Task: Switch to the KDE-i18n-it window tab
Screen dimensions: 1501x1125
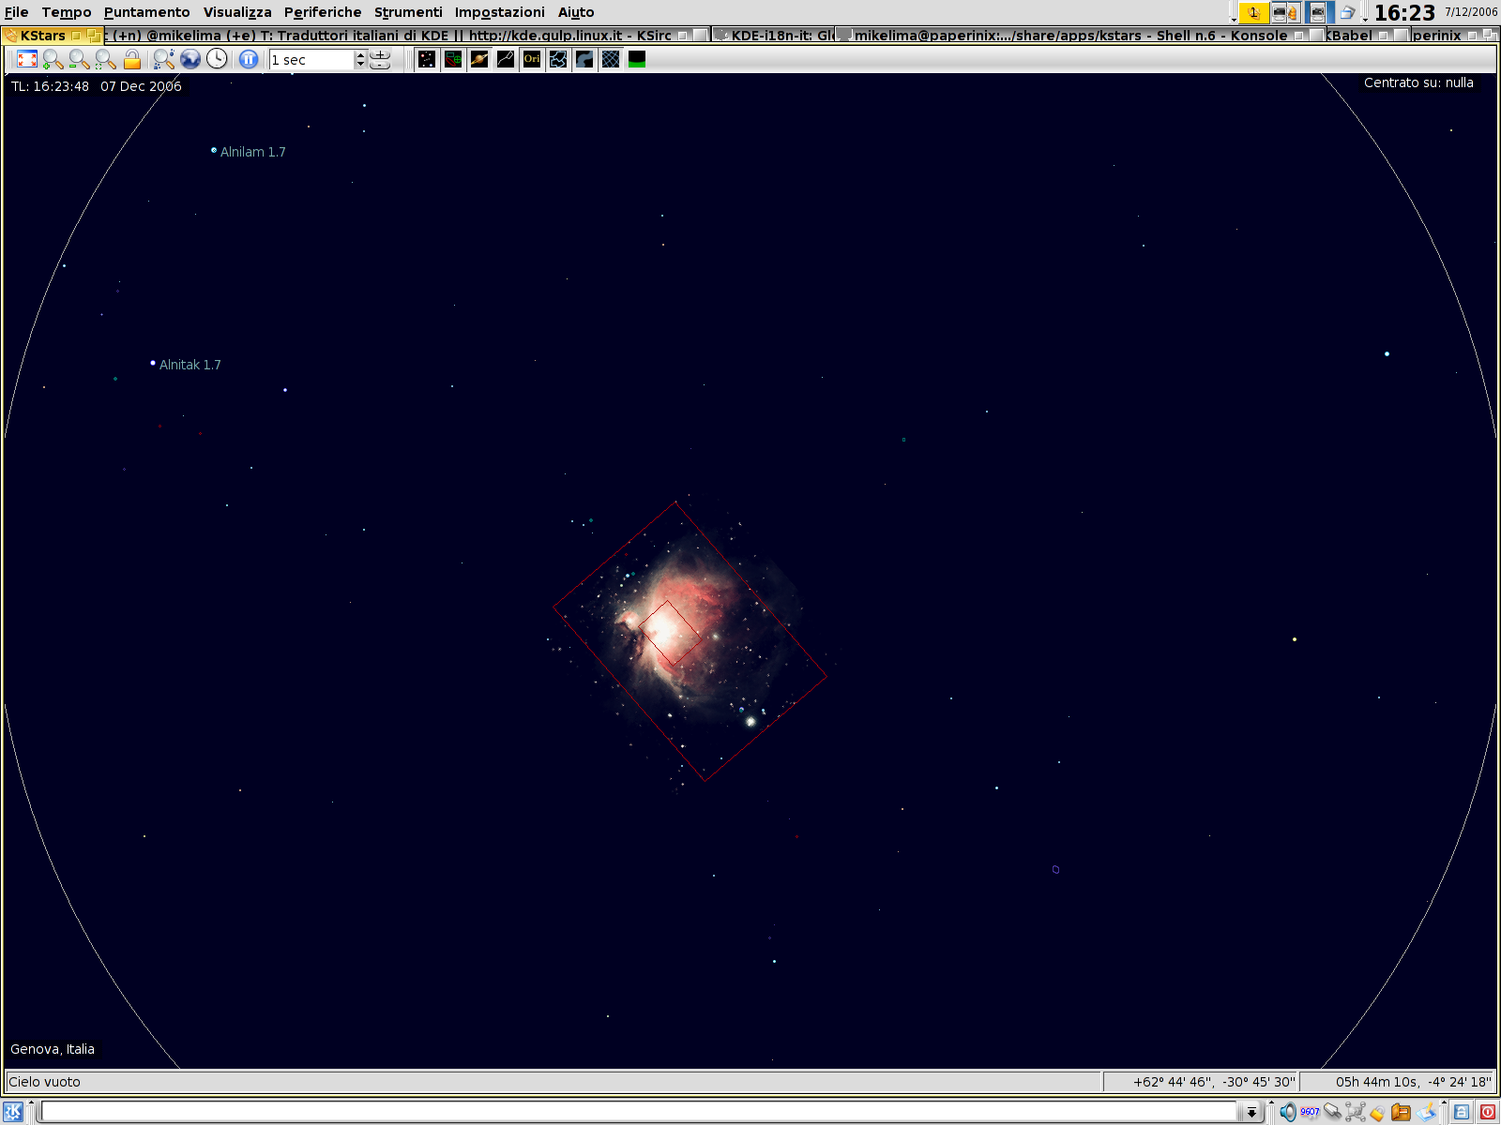Action: point(773,36)
